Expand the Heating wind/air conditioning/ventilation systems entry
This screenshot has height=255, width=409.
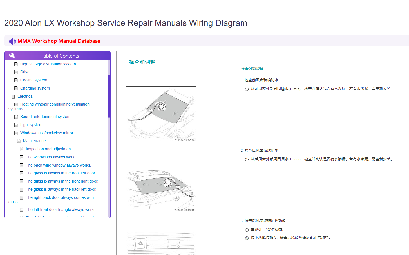click(49, 106)
